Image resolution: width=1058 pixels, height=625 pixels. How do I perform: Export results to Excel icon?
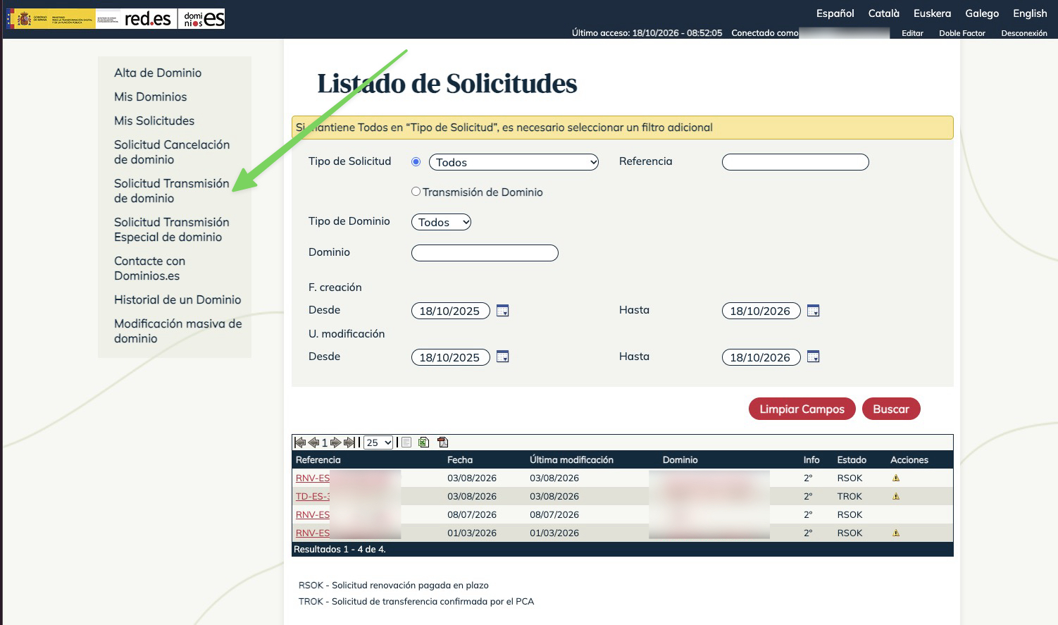tap(423, 443)
